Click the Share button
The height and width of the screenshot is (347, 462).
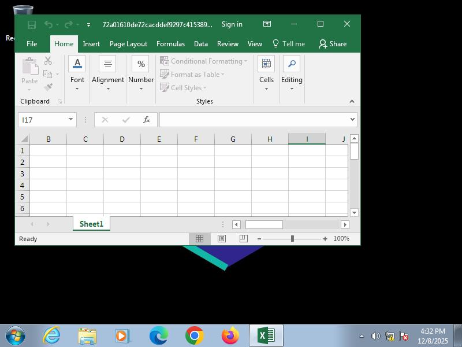333,44
